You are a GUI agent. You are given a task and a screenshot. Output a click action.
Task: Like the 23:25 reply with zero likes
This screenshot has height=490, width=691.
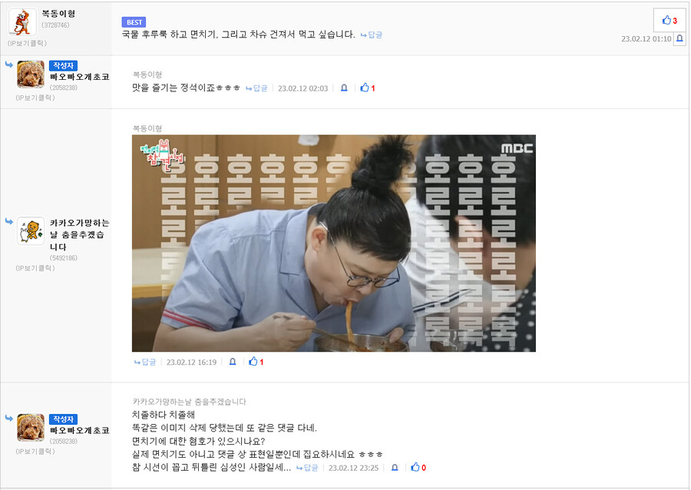pos(418,468)
